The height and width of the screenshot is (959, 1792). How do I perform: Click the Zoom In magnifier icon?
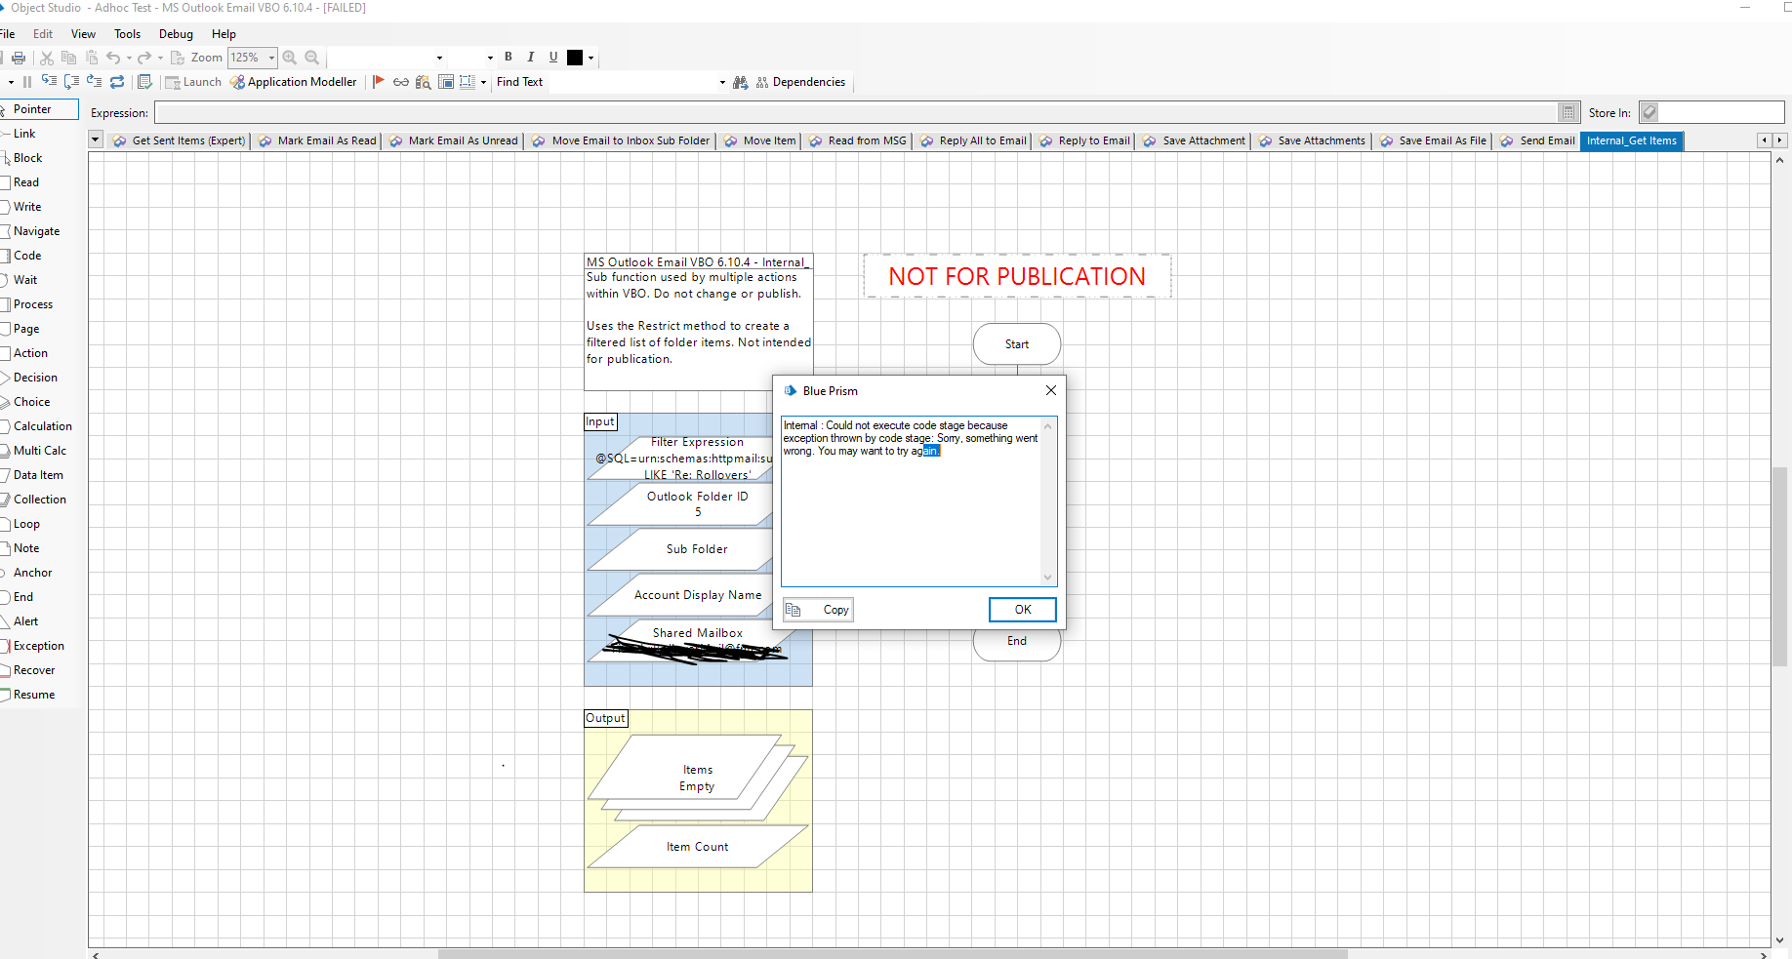click(x=290, y=58)
